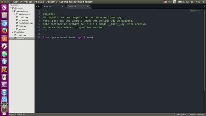This screenshot has height=116, width=206.
Task: Open the tab list dropdown at top right
Action: tap(204, 6)
